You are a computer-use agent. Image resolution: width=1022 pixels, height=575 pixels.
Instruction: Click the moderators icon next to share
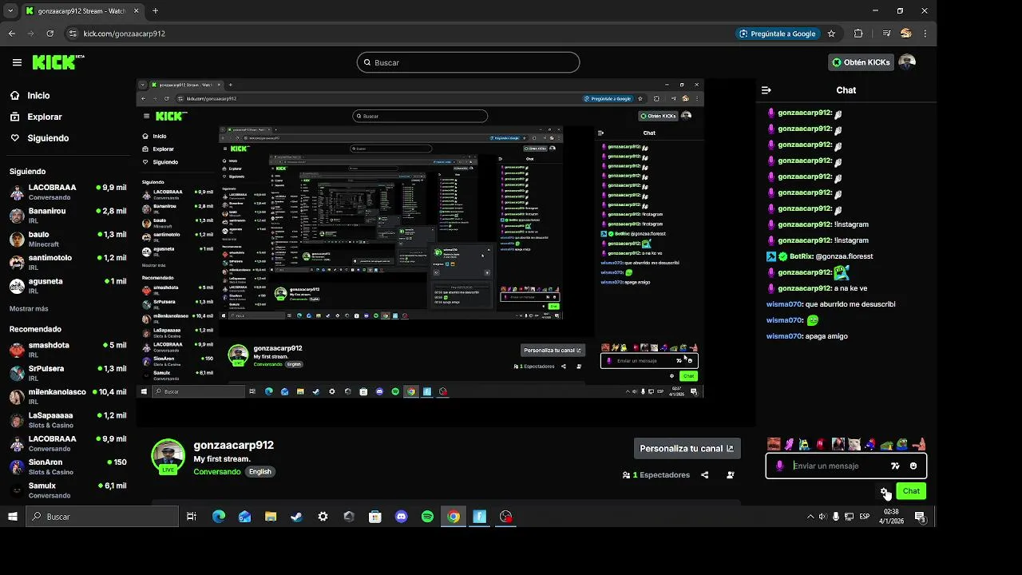(x=731, y=474)
